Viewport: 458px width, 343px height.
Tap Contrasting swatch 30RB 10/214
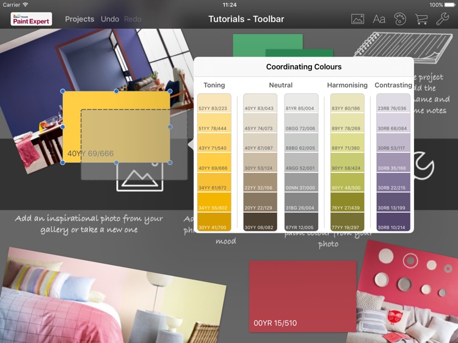point(393,222)
